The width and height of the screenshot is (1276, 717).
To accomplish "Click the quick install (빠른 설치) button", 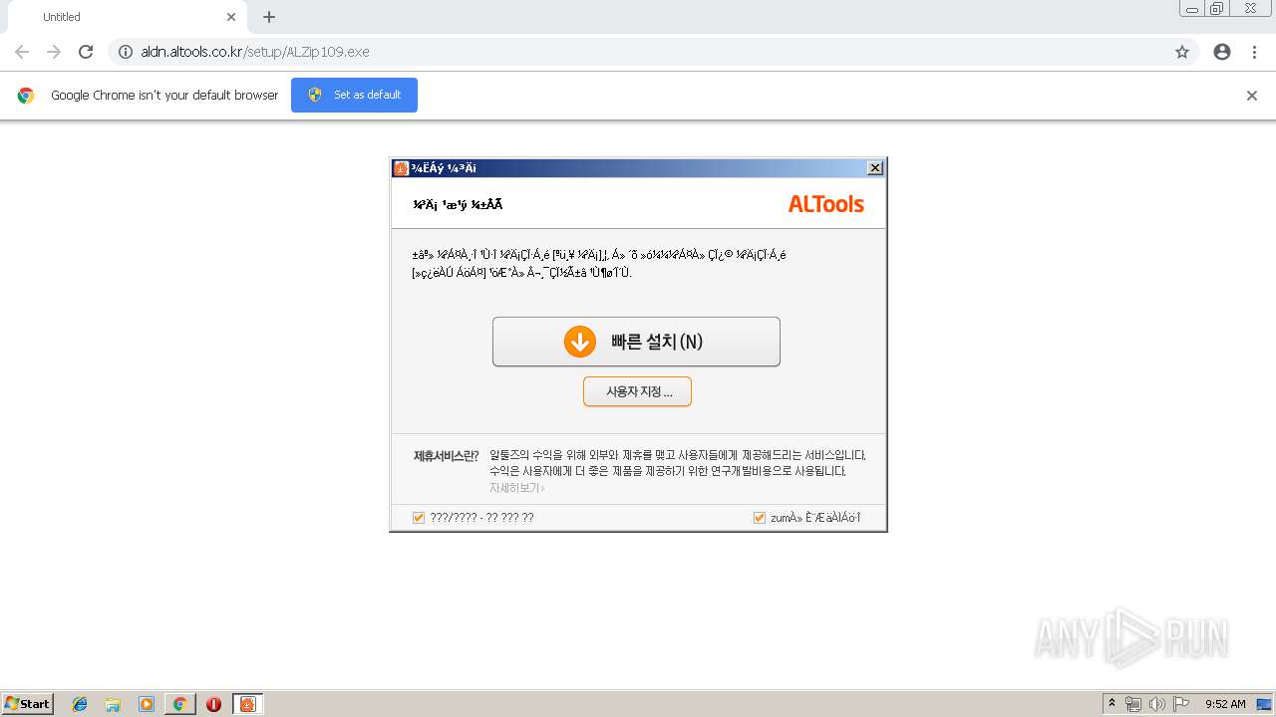I will [636, 342].
